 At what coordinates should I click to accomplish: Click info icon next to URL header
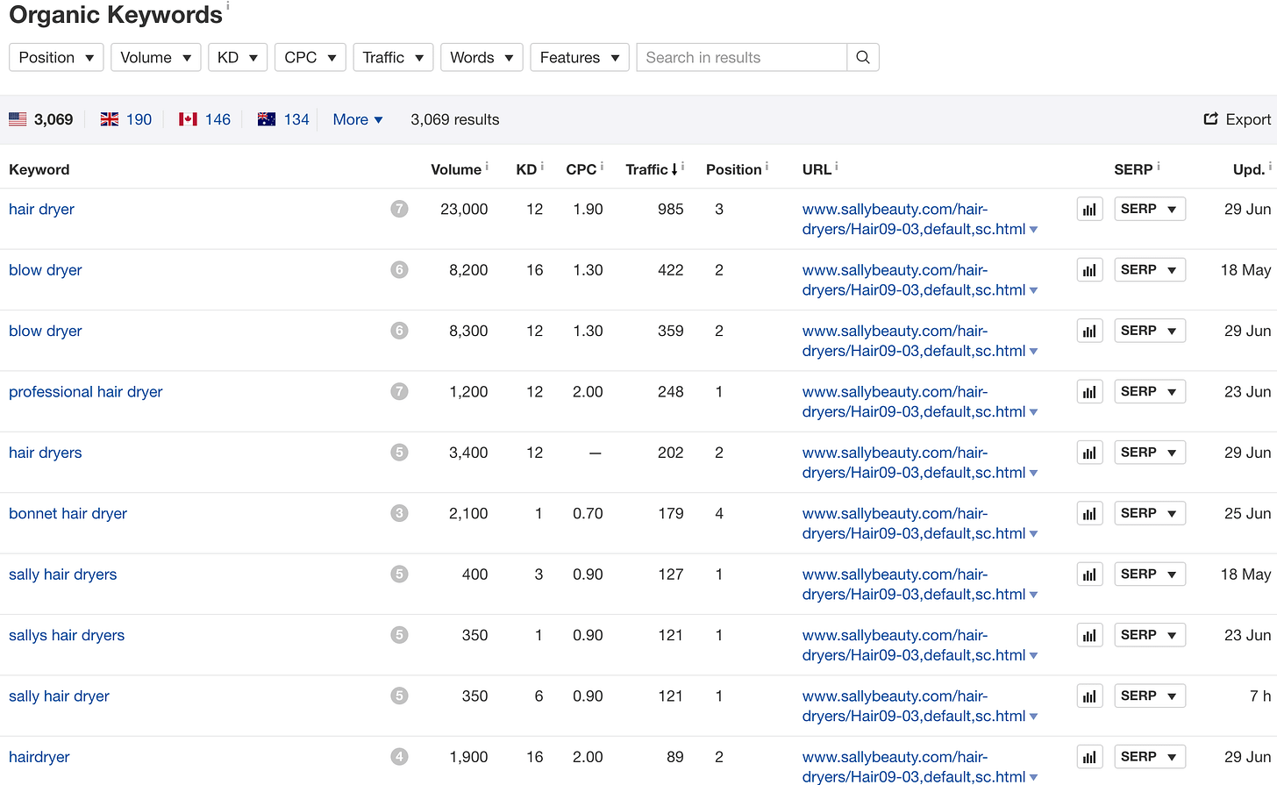pos(836,165)
